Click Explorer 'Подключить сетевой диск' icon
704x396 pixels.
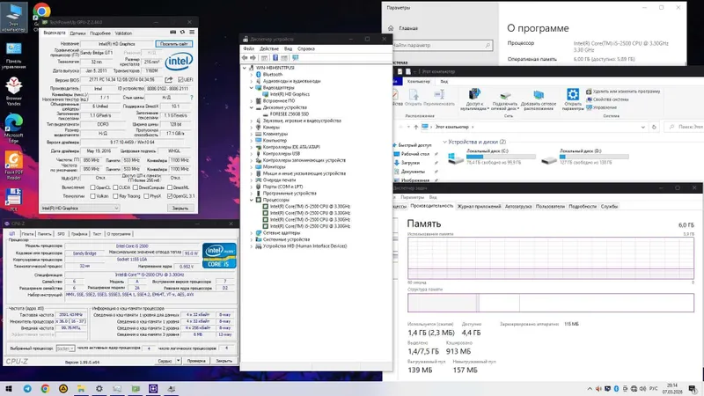(505, 95)
